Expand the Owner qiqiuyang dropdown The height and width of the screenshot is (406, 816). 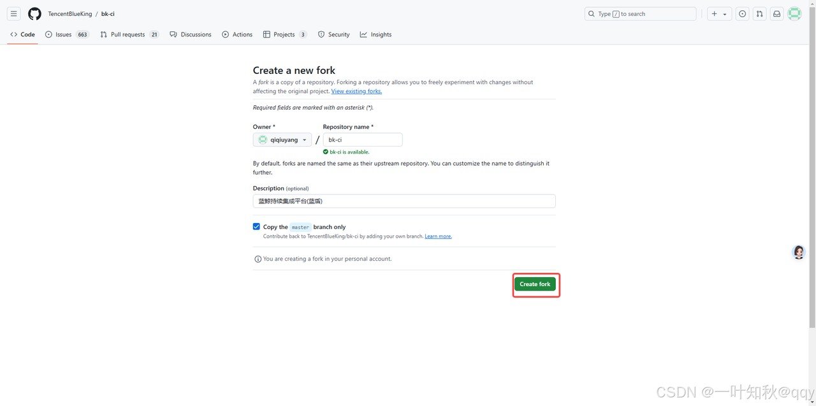pyautogui.click(x=282, y=140)
